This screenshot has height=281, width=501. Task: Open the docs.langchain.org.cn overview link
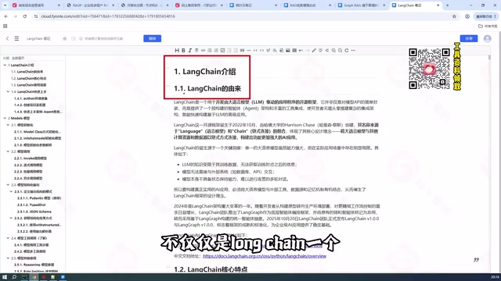265,256
